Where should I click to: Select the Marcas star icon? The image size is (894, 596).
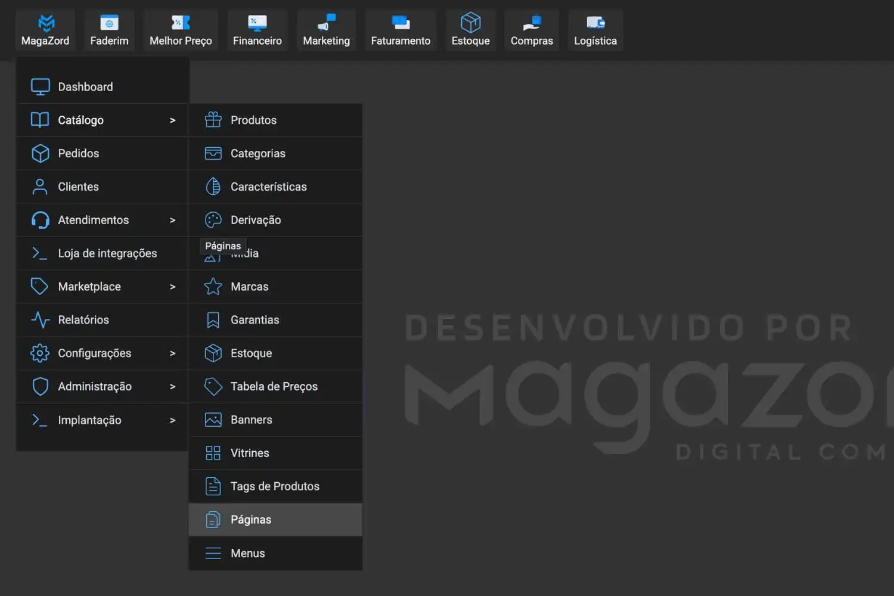click(213, 286)
